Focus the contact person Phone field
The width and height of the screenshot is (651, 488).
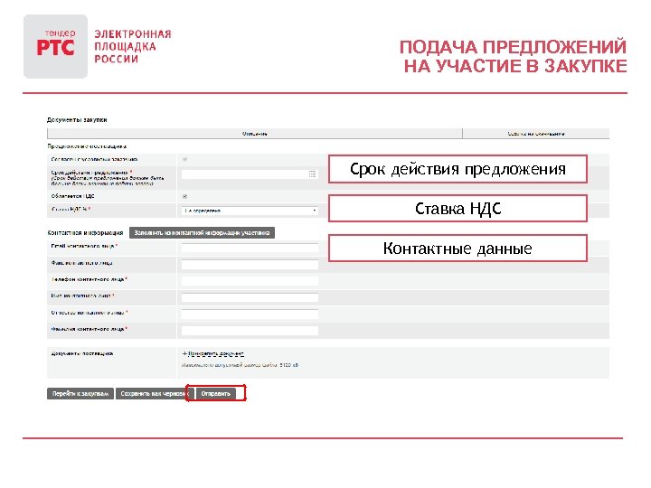(x=250, y=281)
